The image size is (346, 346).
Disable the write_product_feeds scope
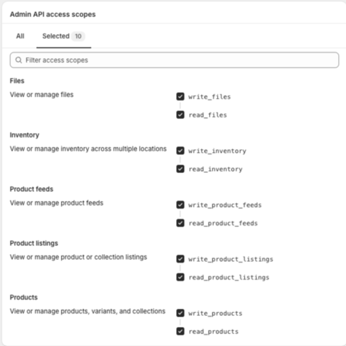point(181,205)
